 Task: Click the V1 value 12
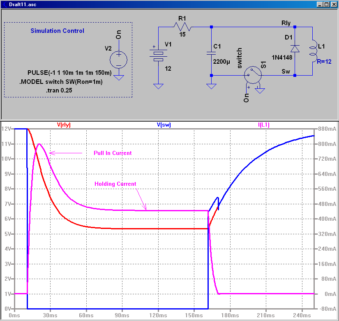pyautogui.click(x=168, y=69)
